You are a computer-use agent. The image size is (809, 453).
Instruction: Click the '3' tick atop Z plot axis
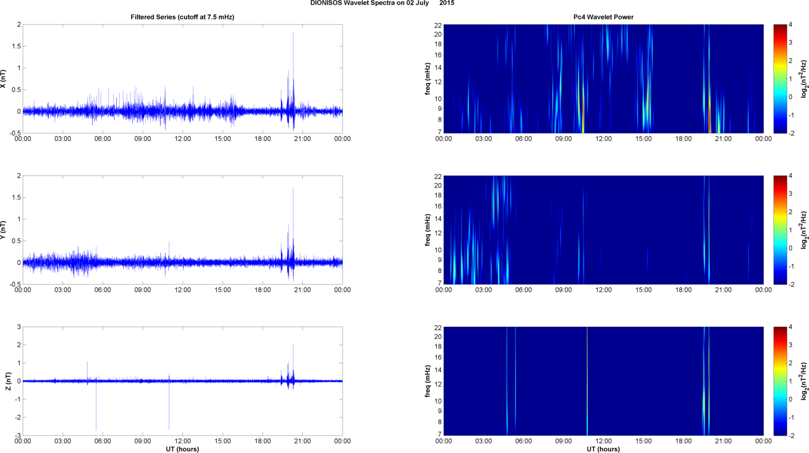click(x=19, y=327)
